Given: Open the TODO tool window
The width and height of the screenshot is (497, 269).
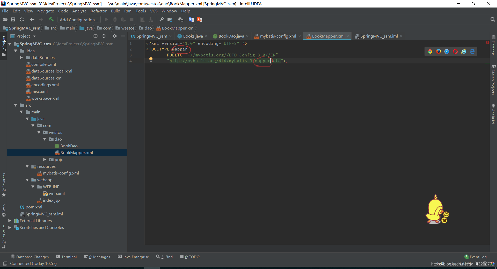Looking at the screenshot, I should [190, 257].
